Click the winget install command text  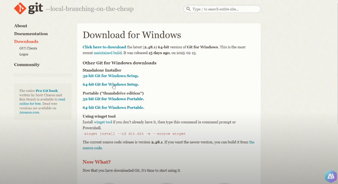click(x=135, y=134)
